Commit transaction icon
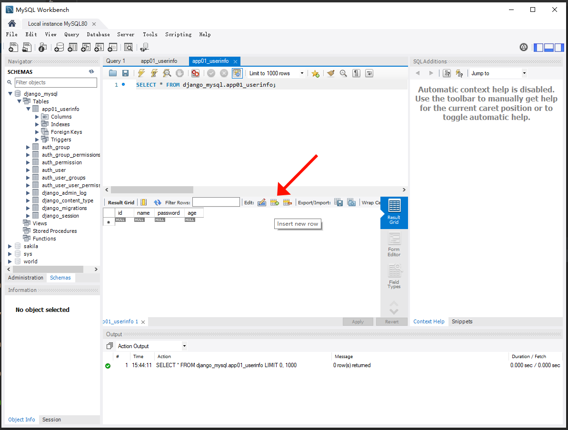The height and width of the screenshot is (430, 568). (211, 73)
